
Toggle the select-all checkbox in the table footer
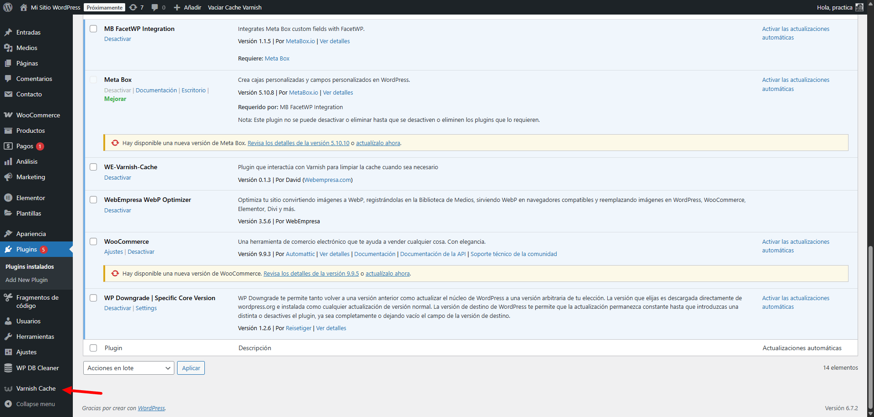pyautogui.click(x=93, y=348)
